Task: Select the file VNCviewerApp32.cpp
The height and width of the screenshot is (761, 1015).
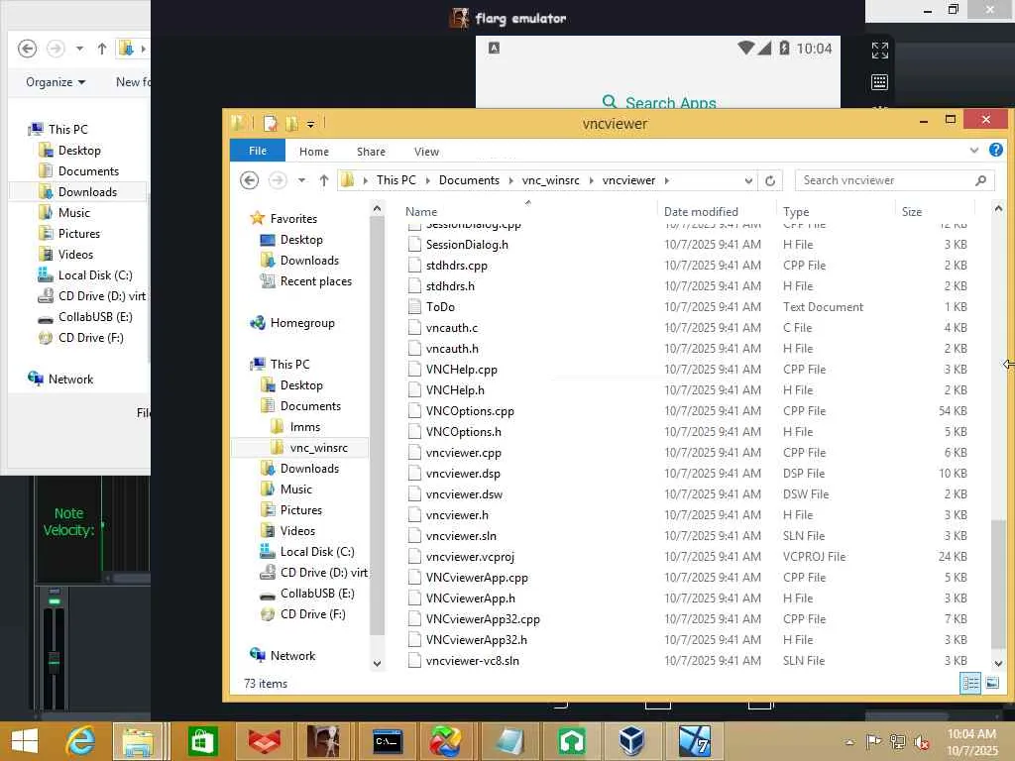Action: point(483,618)
